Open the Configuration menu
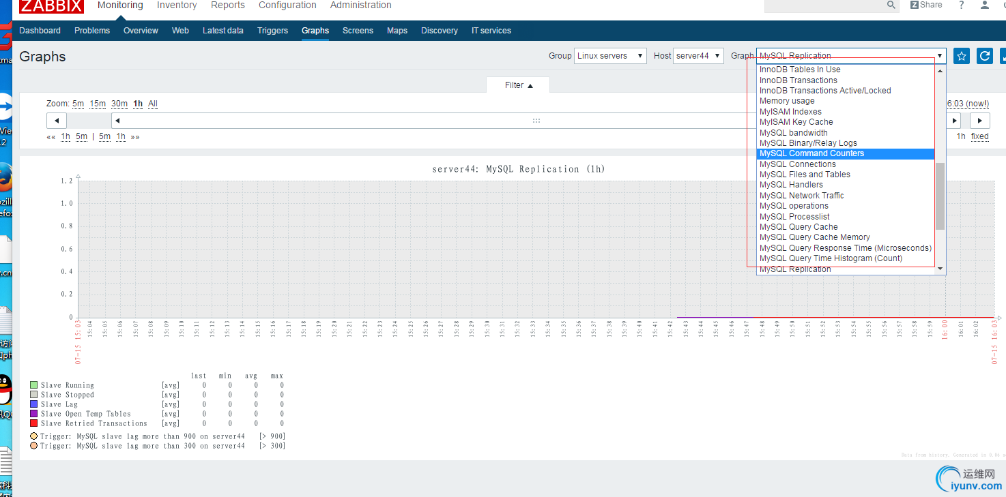 (287, 5)
